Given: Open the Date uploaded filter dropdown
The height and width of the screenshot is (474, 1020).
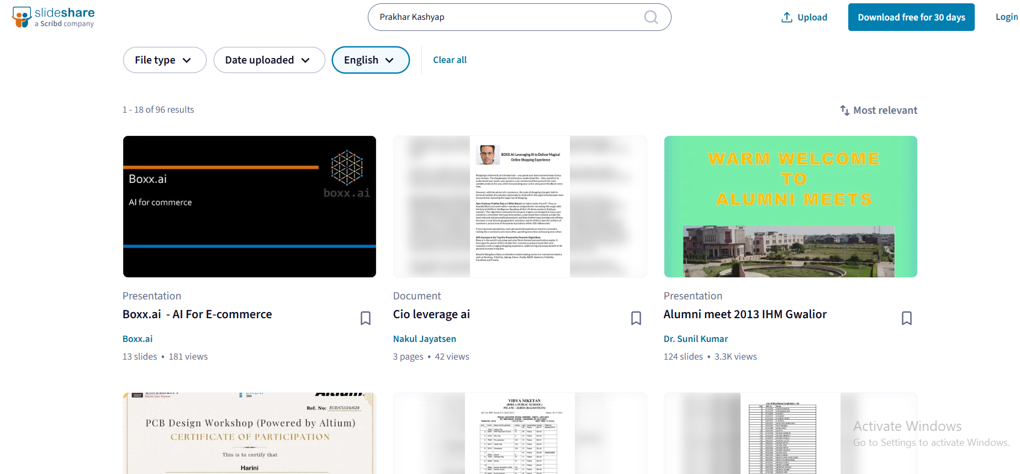Looking at the screenshot, I should (269, 60).
